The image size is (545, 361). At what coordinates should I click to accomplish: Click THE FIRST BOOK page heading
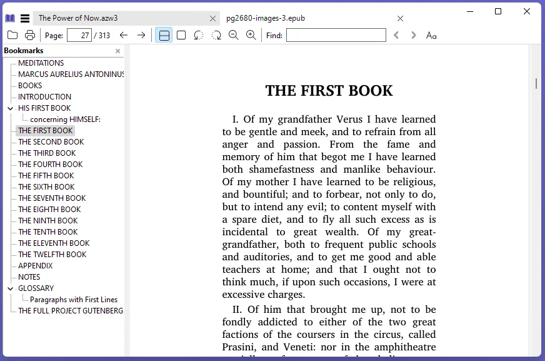[x=329, y=91]
